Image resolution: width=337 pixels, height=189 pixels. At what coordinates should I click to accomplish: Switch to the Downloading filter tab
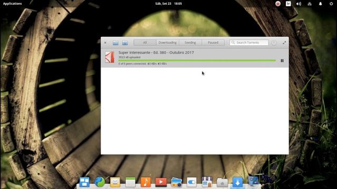pos(167,43)
